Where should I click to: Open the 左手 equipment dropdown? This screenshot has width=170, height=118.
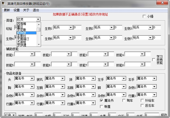(x=124, y=78)
